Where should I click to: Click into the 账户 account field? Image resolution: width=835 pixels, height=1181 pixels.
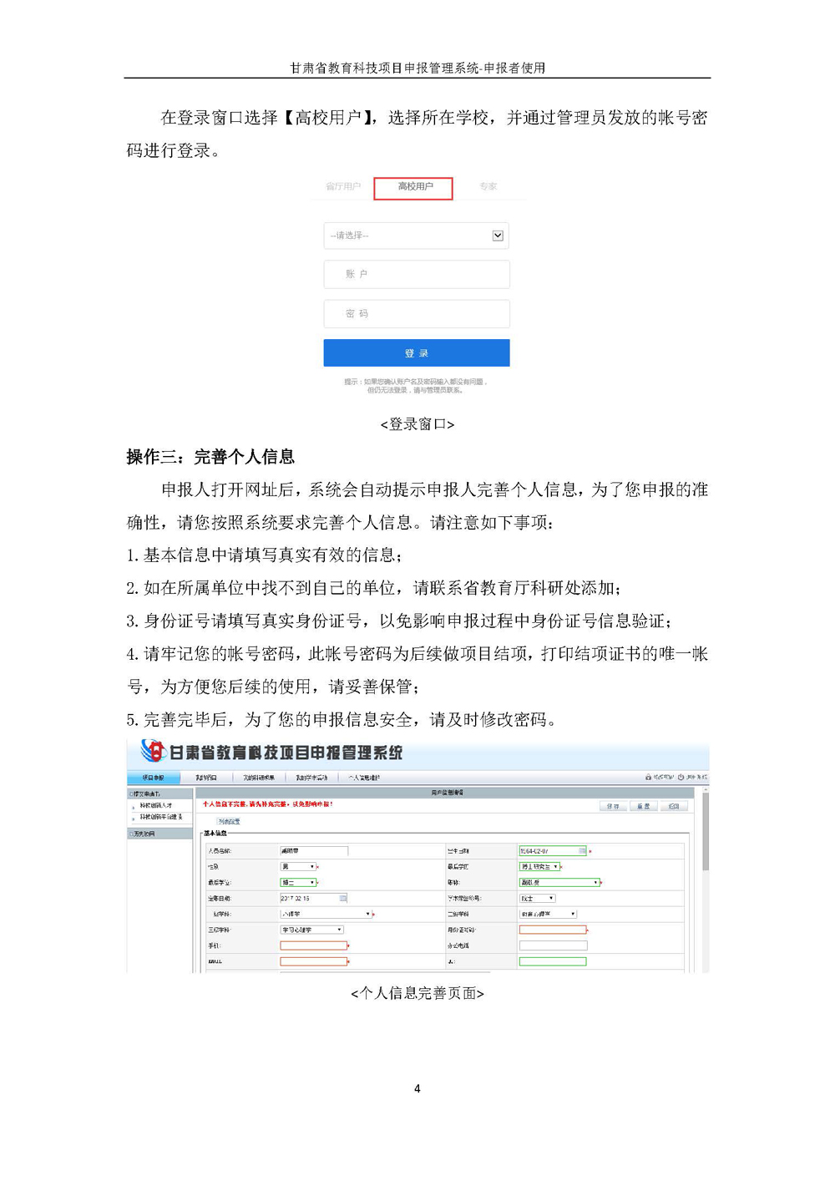point(416,275)
